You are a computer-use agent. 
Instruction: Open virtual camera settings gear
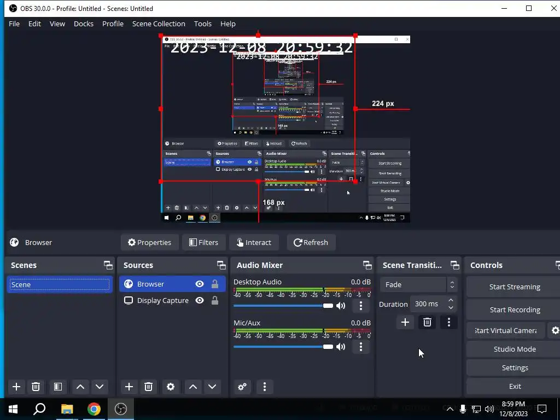pyautogui.click(x=555, y=331)
